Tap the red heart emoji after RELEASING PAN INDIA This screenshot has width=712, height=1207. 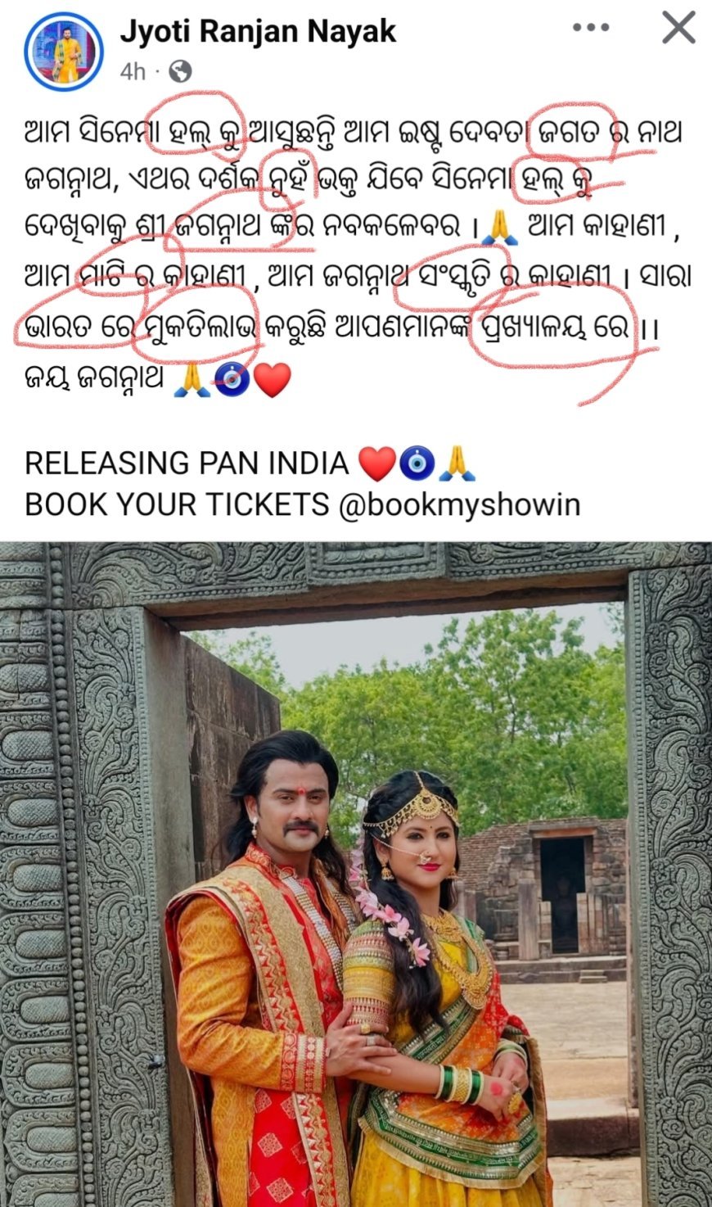coord(377,464)
